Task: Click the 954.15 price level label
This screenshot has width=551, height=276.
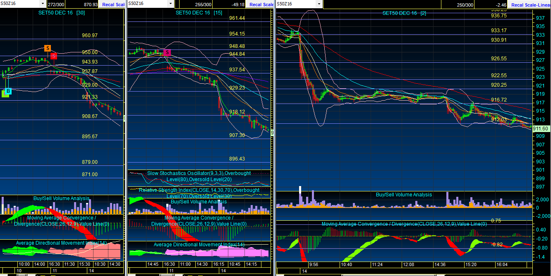Action: [x=237, y=34]
